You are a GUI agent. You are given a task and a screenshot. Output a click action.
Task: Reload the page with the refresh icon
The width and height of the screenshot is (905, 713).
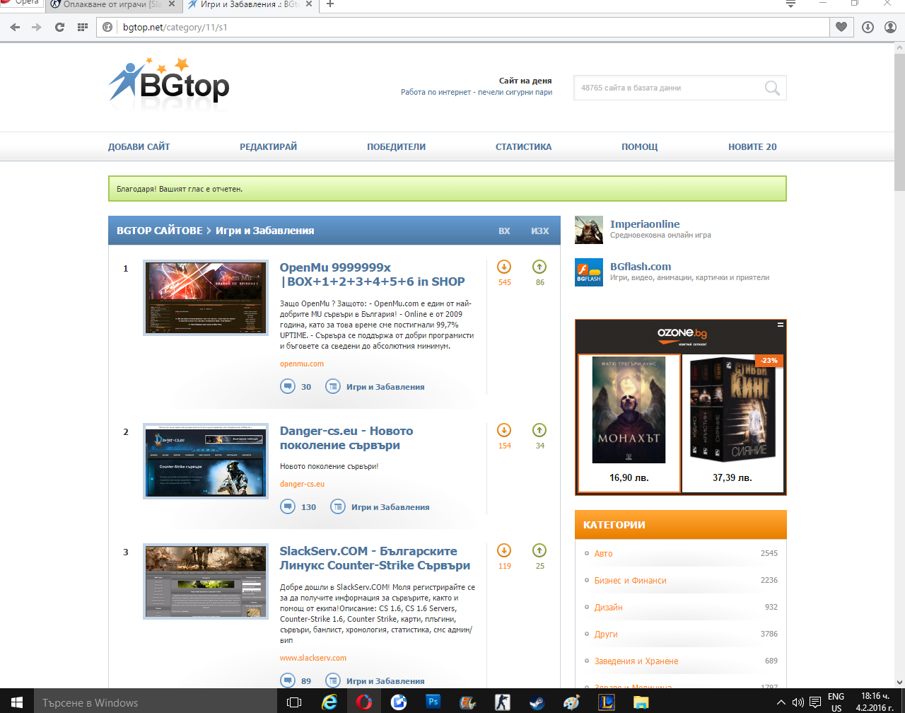click(59, 27)
